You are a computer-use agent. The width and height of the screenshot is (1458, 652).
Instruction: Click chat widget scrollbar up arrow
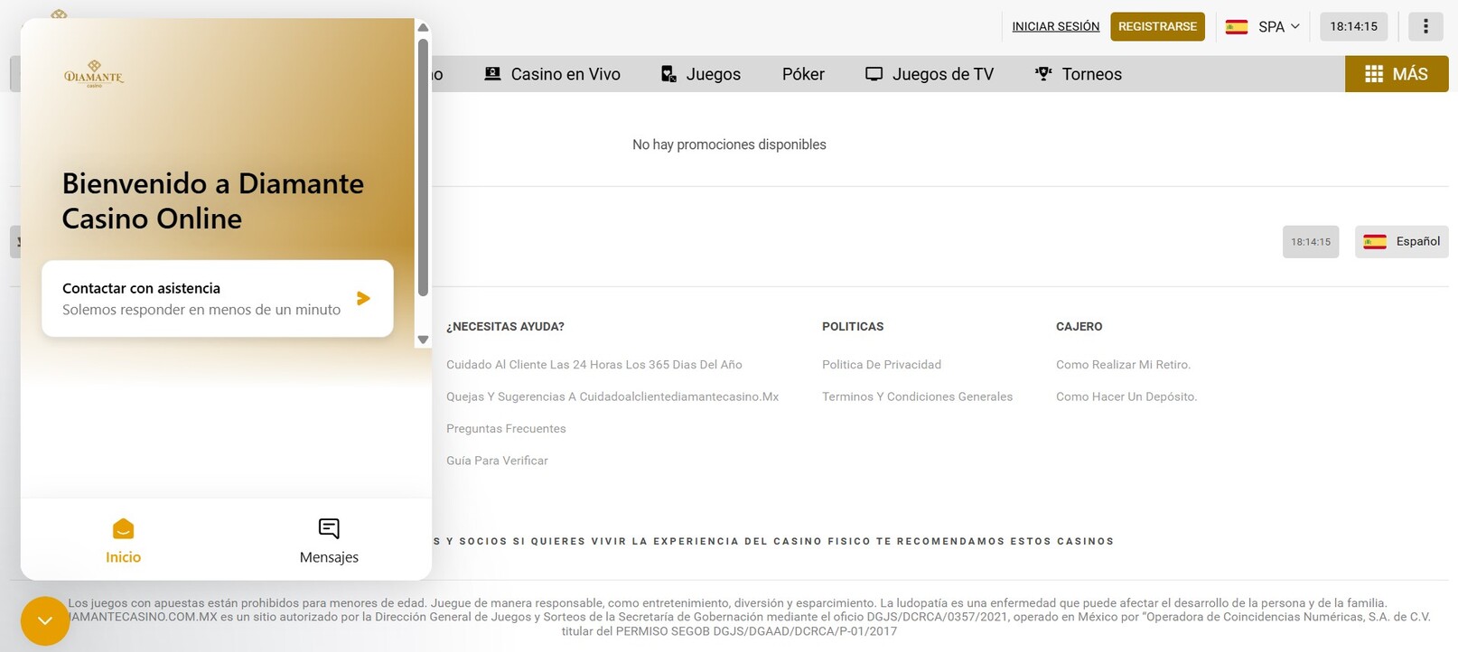(x=423, y=27)
